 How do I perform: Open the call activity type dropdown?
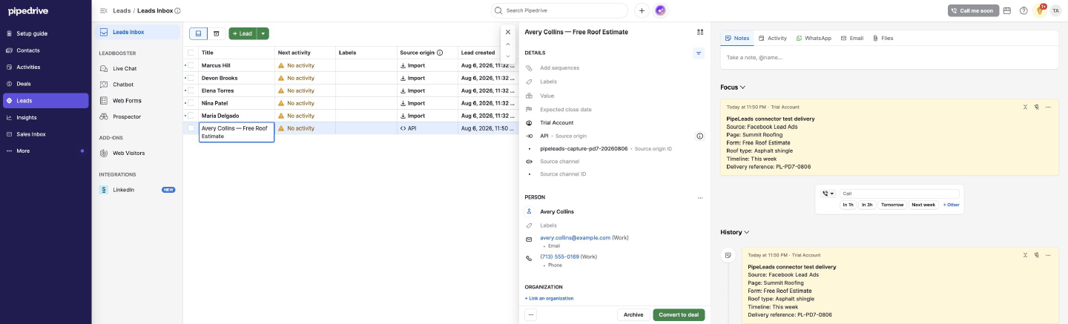pos(828,194)
